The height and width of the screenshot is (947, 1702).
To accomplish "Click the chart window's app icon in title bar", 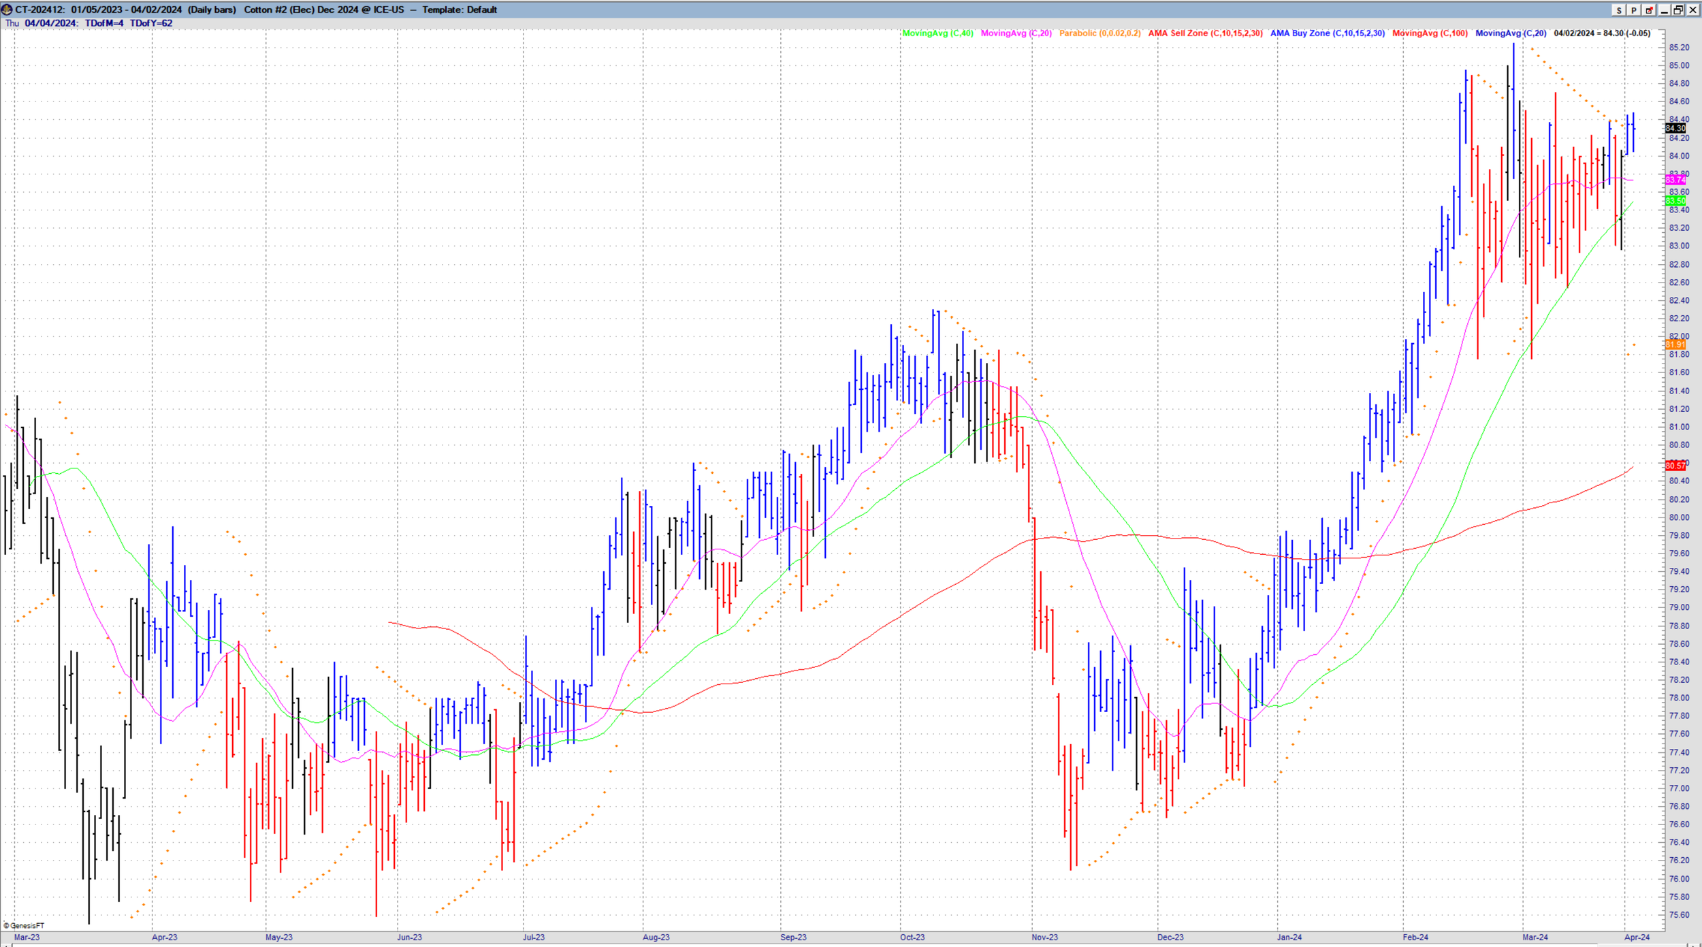I will [x=7, y=10].
